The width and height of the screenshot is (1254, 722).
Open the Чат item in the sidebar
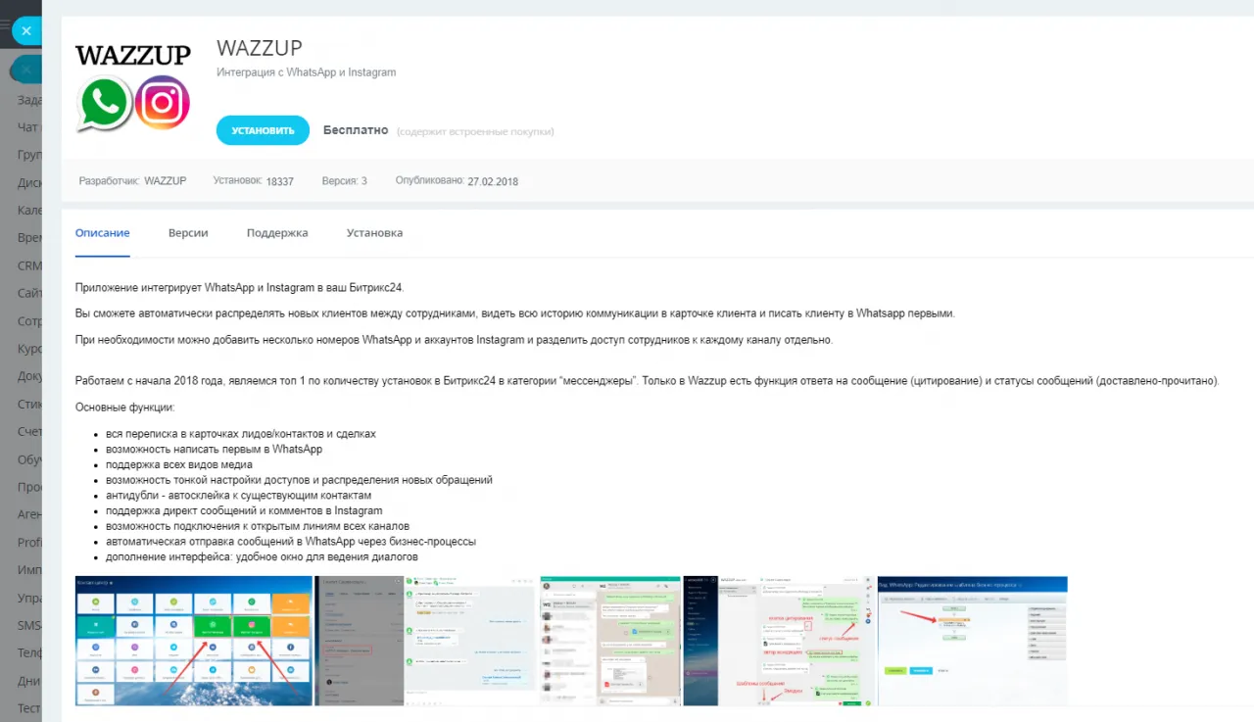[27, 126]
